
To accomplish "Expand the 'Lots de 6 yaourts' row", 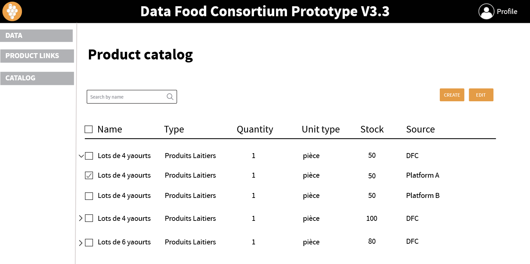I will (x=81, y=242).
